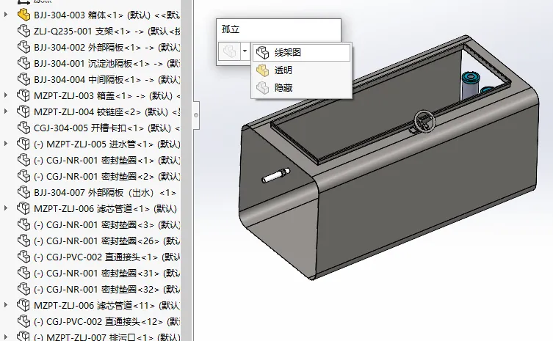
Task: Click the CGJ-304-005 开槽卡扣 part icon
Action: [x=23, y=128]
